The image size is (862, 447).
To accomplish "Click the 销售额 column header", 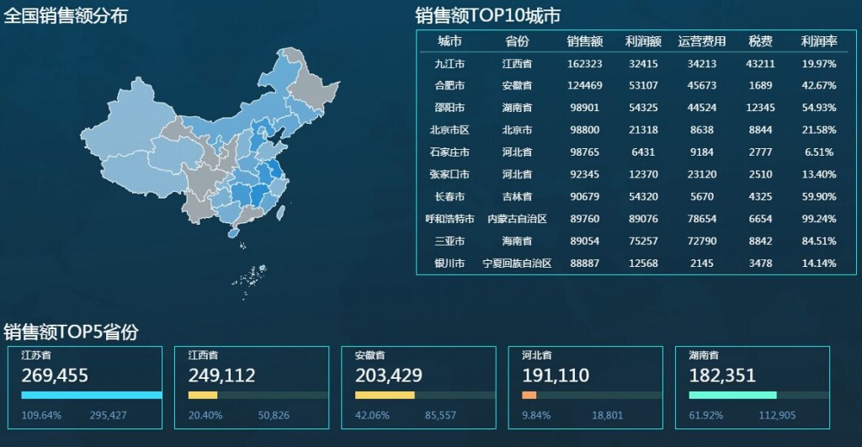I will pyautogui.click(x=584, y=41).
